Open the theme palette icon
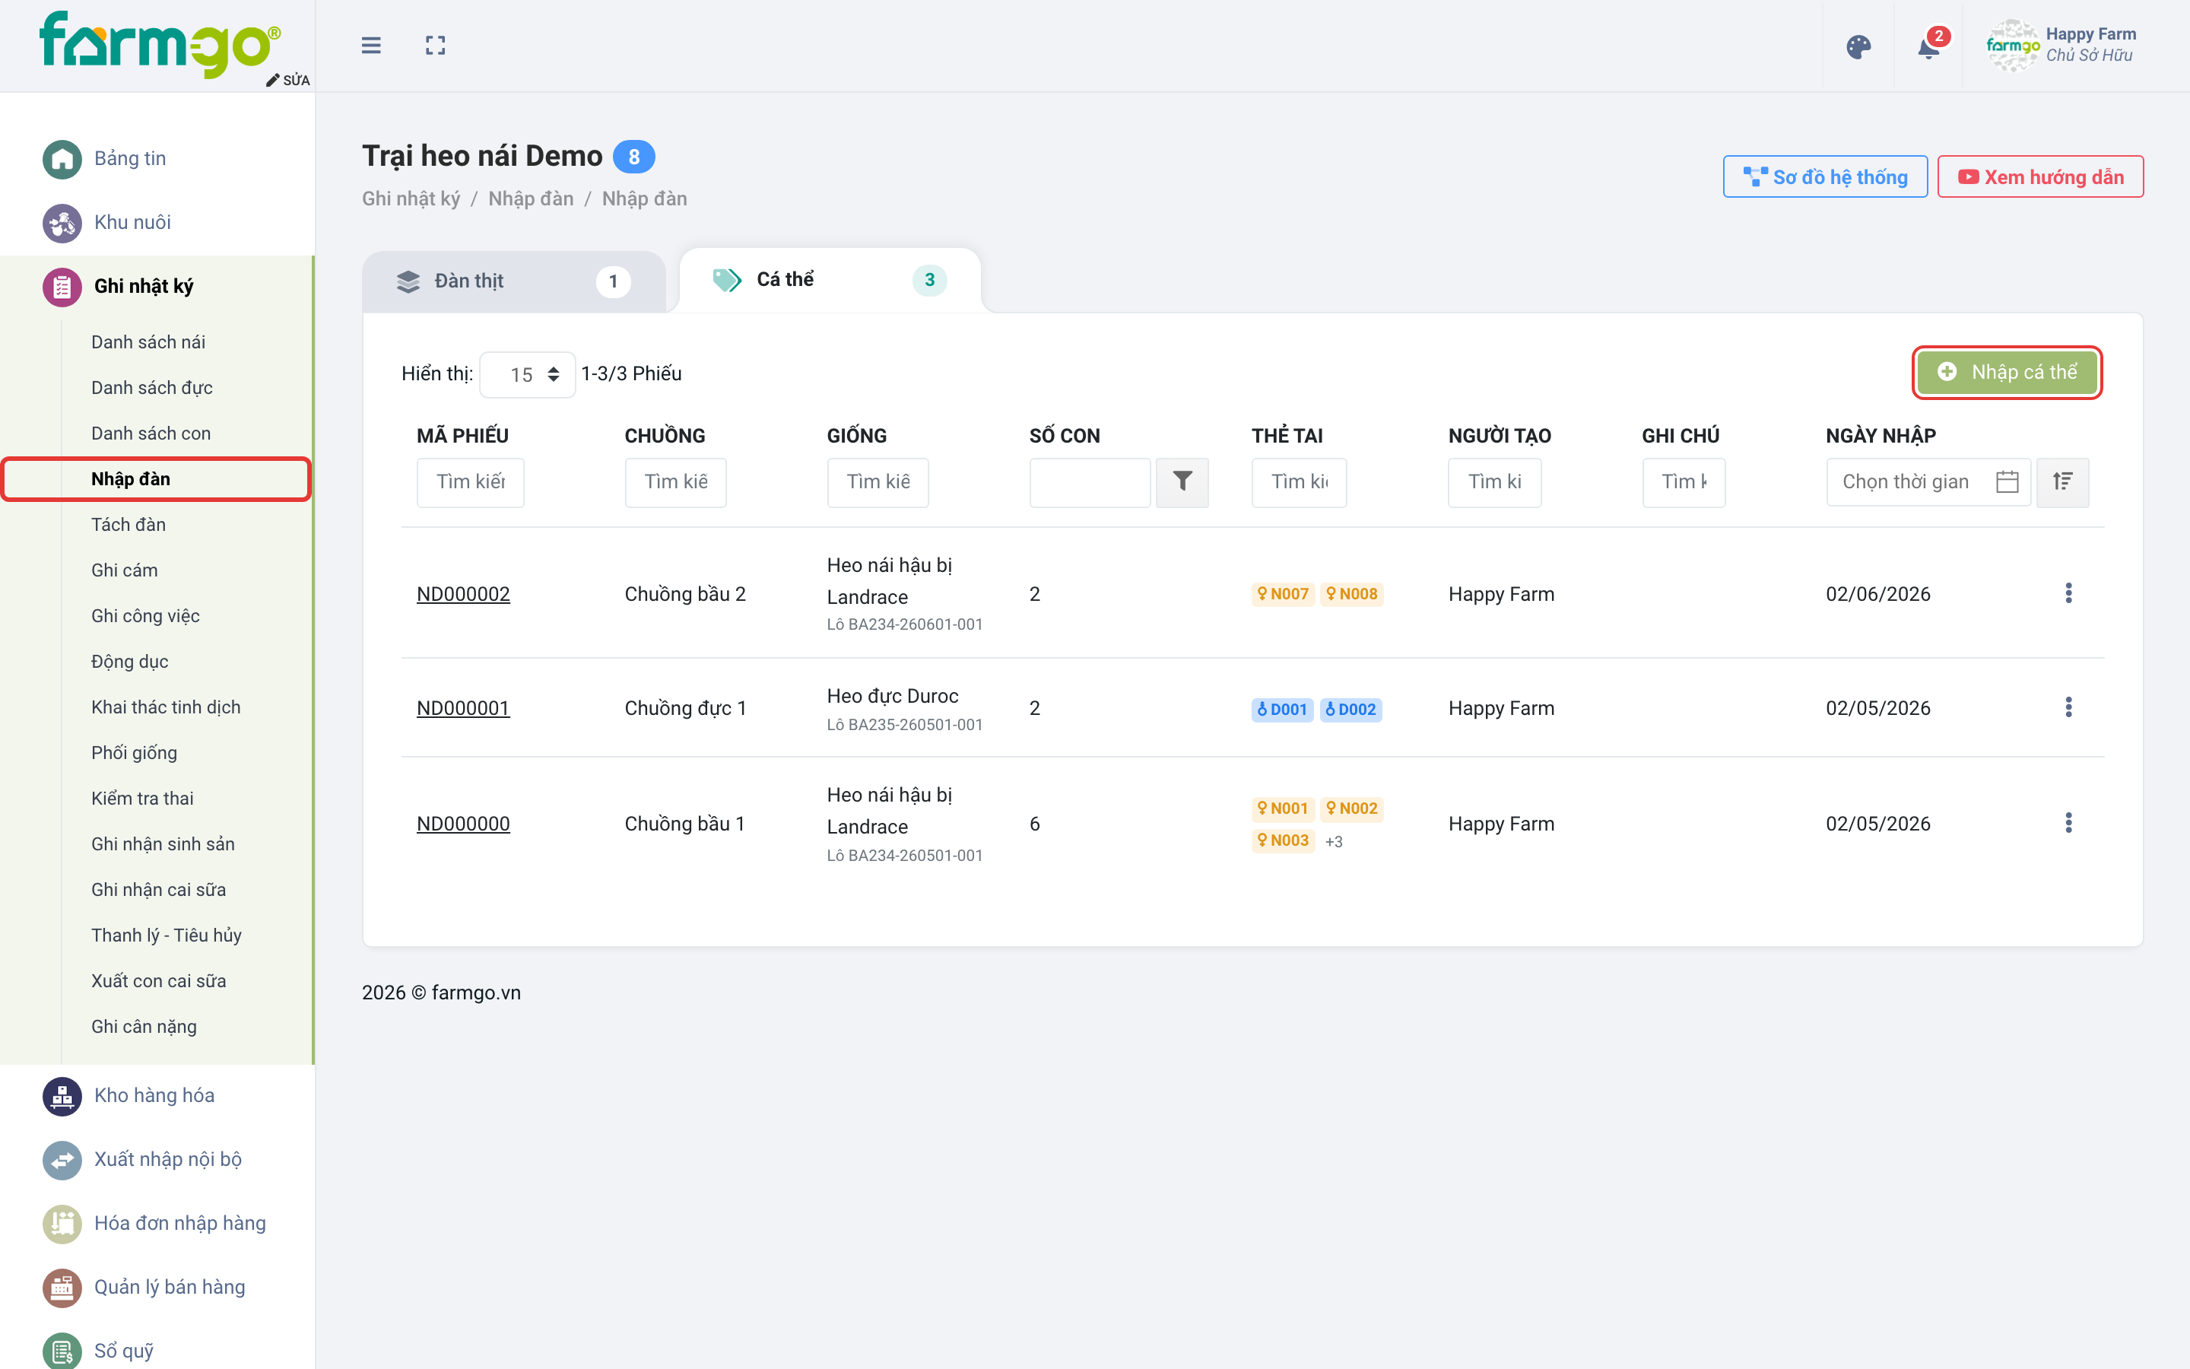The width and height of the screenshot is (2190, 1369). [1858, 46]
